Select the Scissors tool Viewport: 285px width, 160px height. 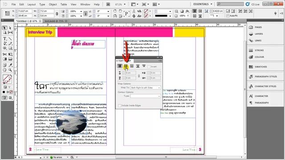[5, 54]
